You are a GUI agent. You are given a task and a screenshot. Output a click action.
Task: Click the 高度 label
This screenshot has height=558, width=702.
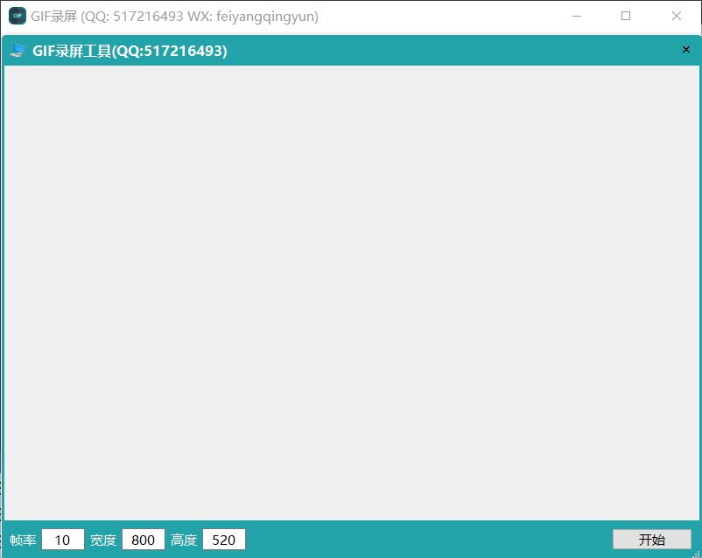184,541
